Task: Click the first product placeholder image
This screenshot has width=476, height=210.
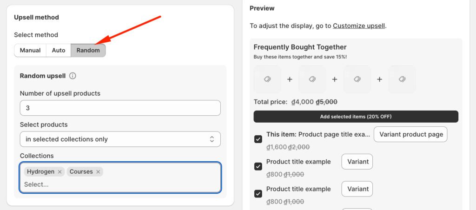Action: coord(267,79)
